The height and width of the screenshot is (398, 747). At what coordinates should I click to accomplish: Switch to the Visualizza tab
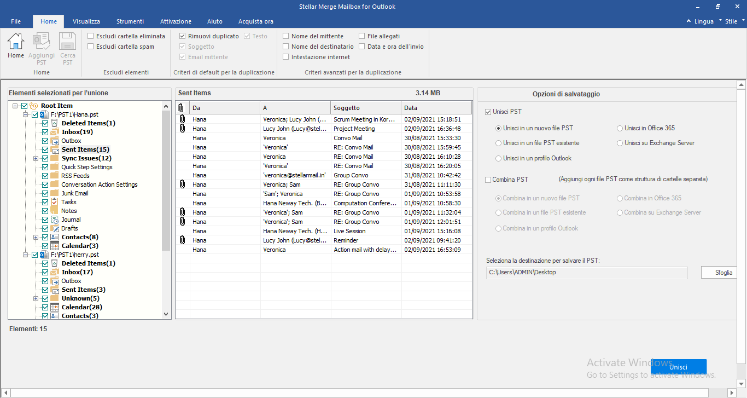(86, 21)
